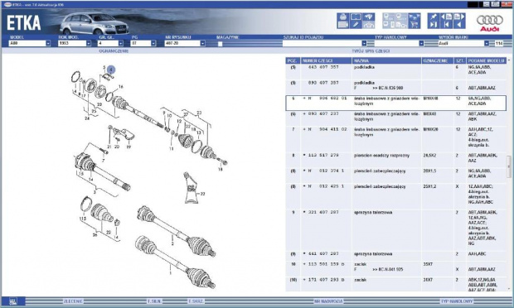Select the pencil edit icon

click(x=356, y=25)
